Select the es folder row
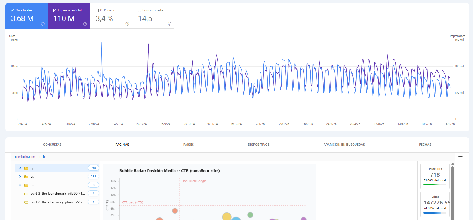Screen dimensions: 473x220 (57, 177)
